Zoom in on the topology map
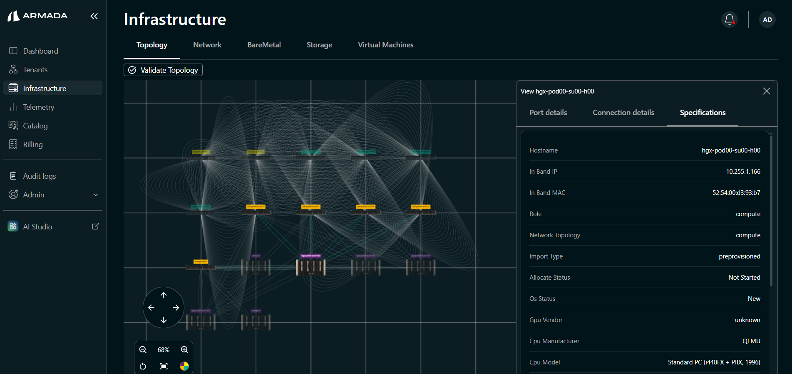The image size is (792, 374). 184,350
